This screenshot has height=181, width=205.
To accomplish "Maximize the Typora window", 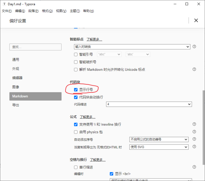I will [x=187, y=4].
